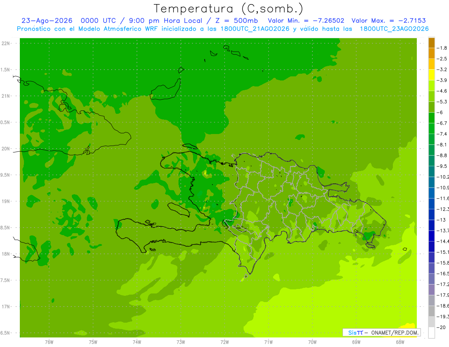Click the '-7.4' colorbar value
The height and width of the screenshot is (347, 449).
click(x=442, y=134)
